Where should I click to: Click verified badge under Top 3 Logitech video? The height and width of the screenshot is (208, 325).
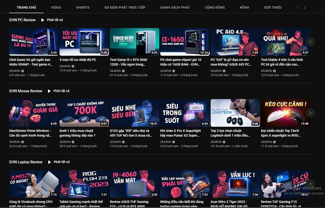[x=224, y=142]
